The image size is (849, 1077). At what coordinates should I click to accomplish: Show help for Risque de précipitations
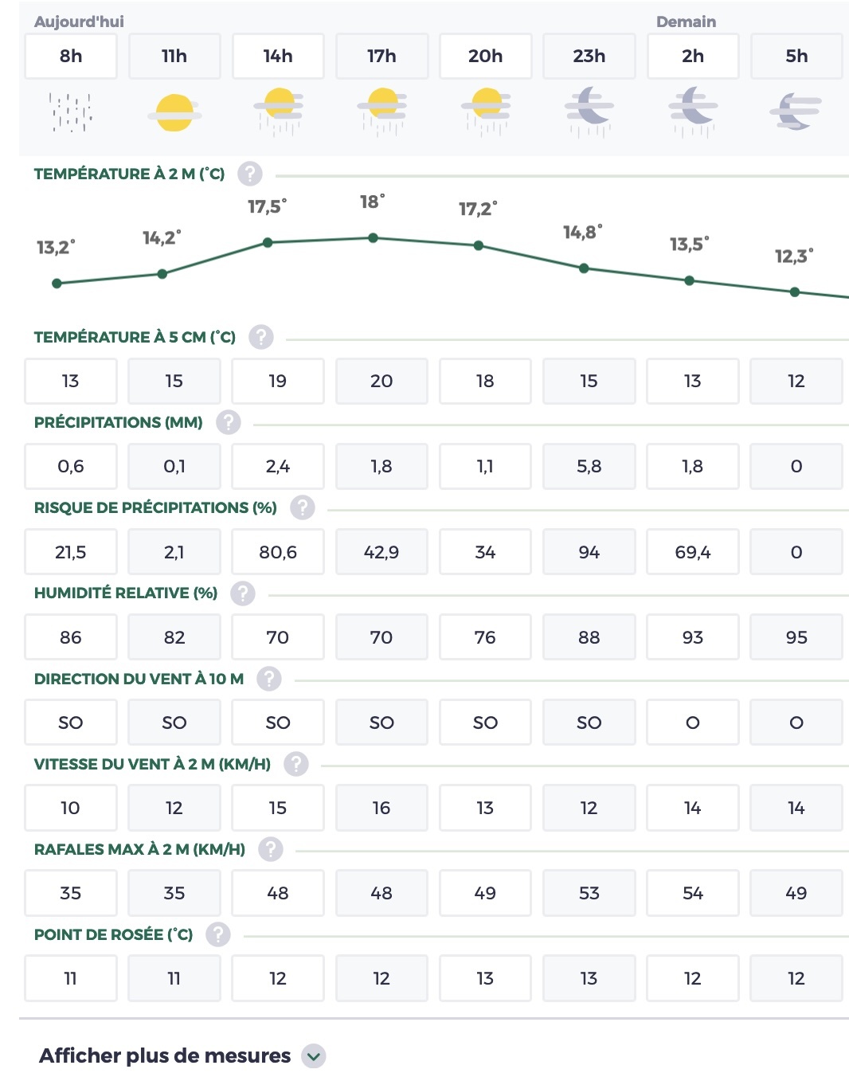303,507
